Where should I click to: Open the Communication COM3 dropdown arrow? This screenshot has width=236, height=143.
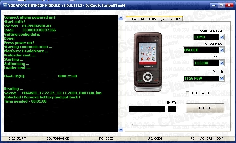point(221,37)
